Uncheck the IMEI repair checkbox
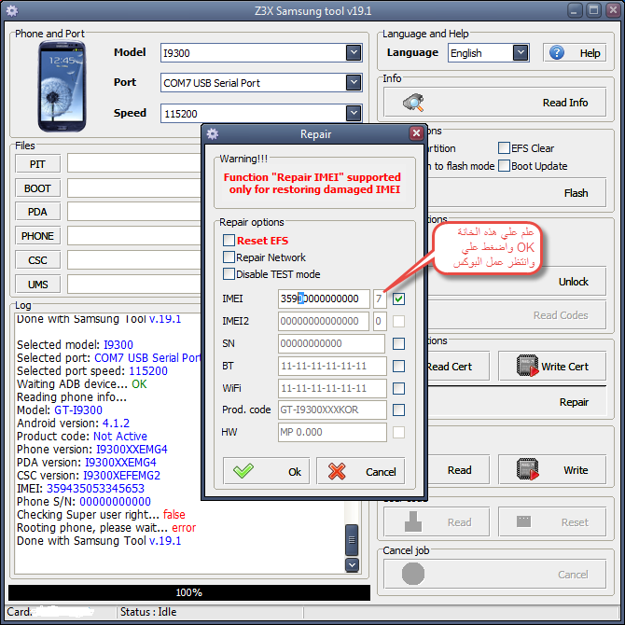The height and width of the screenshot is (625, 625). pos(398,299)
